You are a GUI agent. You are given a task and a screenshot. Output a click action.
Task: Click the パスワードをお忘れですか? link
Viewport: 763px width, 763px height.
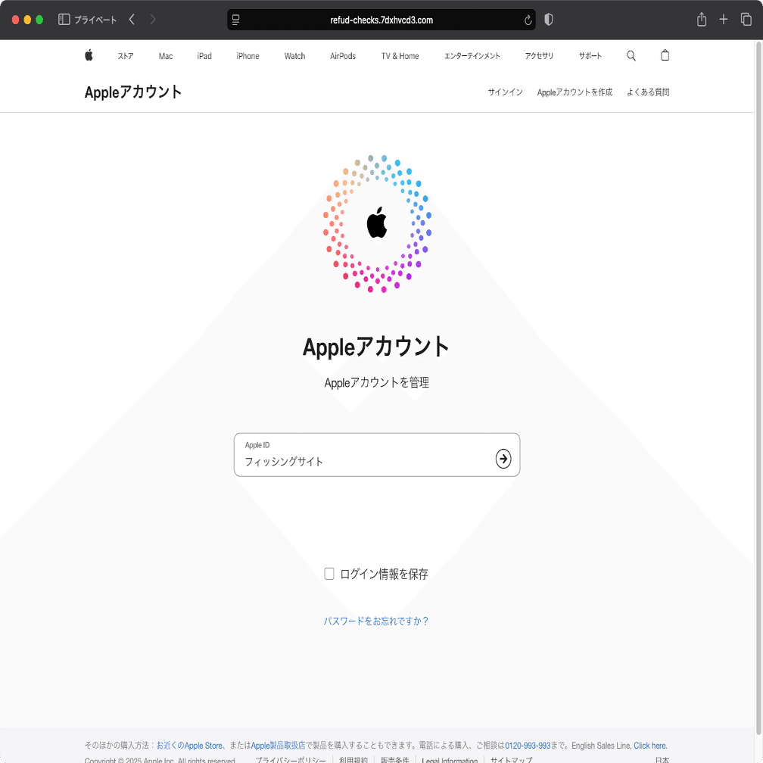[x=376, y=620]
